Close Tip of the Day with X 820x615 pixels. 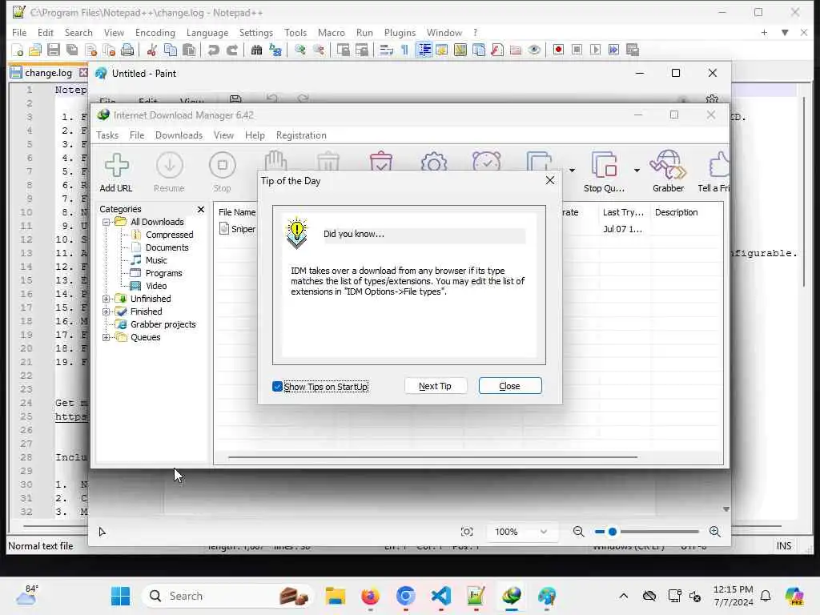click(x=549, y=180)
